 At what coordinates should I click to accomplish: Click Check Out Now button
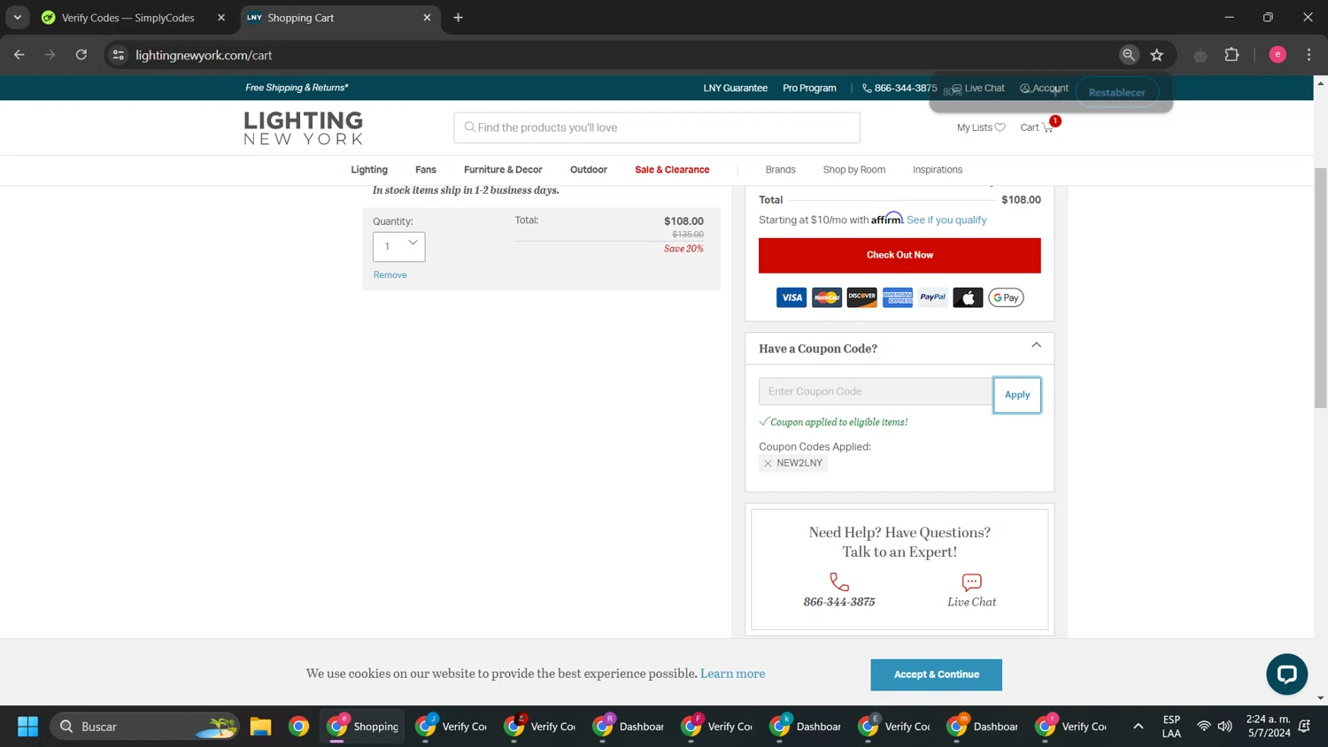pyautogui.click(x=899, y=255)
